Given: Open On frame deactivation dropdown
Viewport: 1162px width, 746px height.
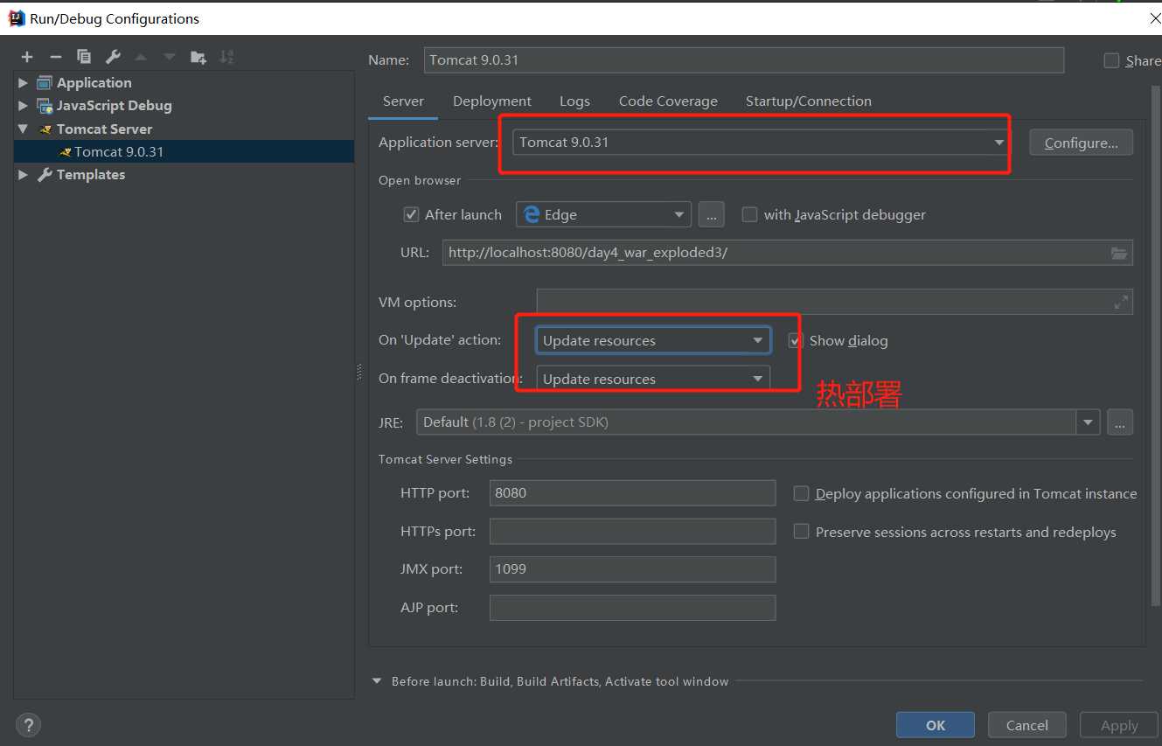Looking at the screenshot, I should [x=653, y=379].
